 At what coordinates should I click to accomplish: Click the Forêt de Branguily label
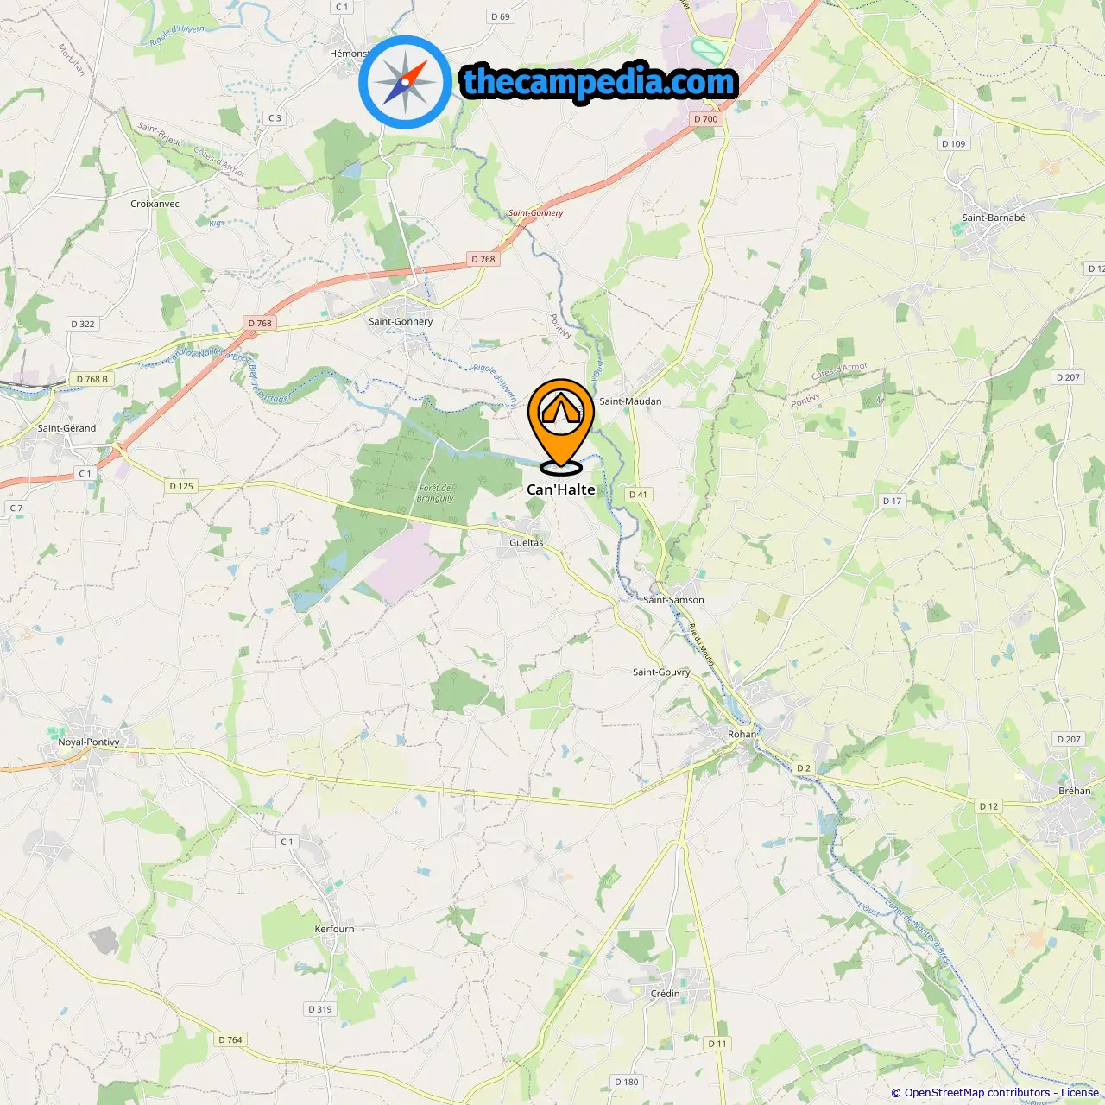pos(435,493)
